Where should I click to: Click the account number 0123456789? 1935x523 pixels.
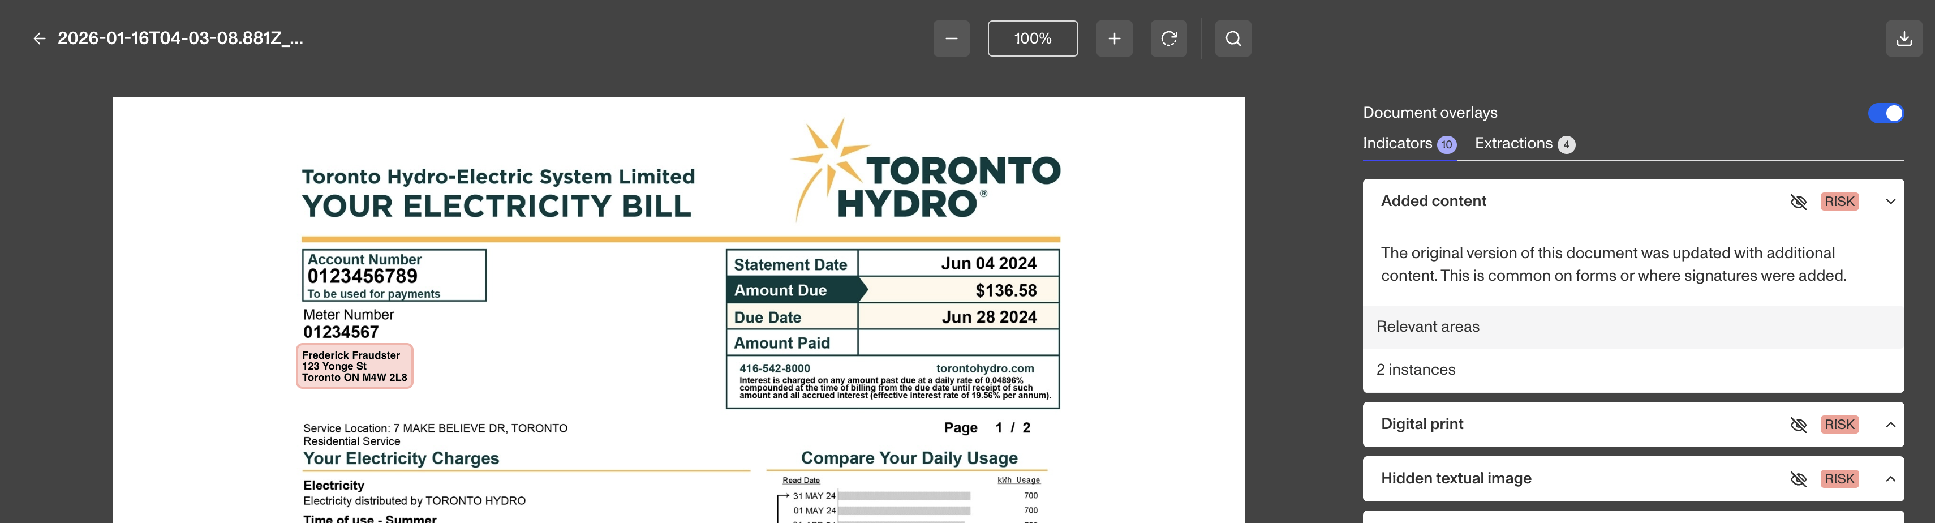point(362,277)
